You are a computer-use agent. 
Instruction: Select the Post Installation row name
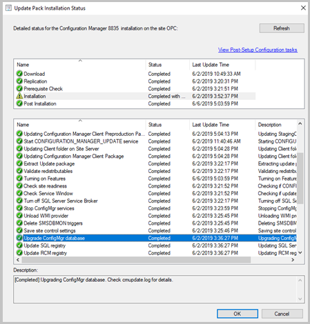40,103
